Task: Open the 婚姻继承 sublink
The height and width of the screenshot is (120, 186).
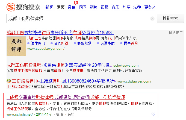Action: point(84,43)
